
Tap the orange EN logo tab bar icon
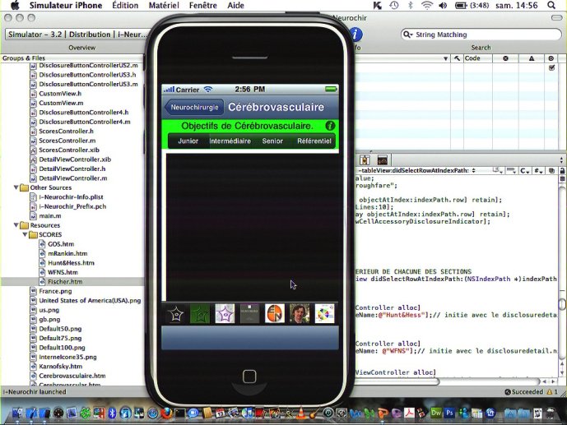(275, 313)
